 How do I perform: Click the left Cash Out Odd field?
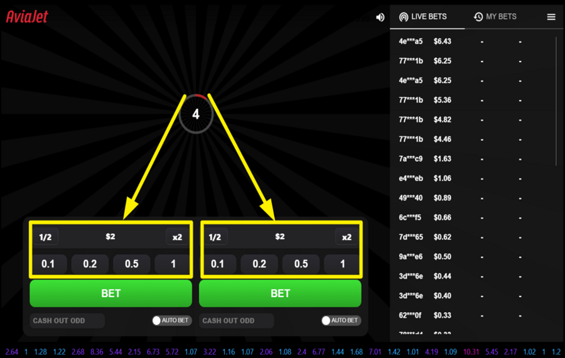pos(67,321)
